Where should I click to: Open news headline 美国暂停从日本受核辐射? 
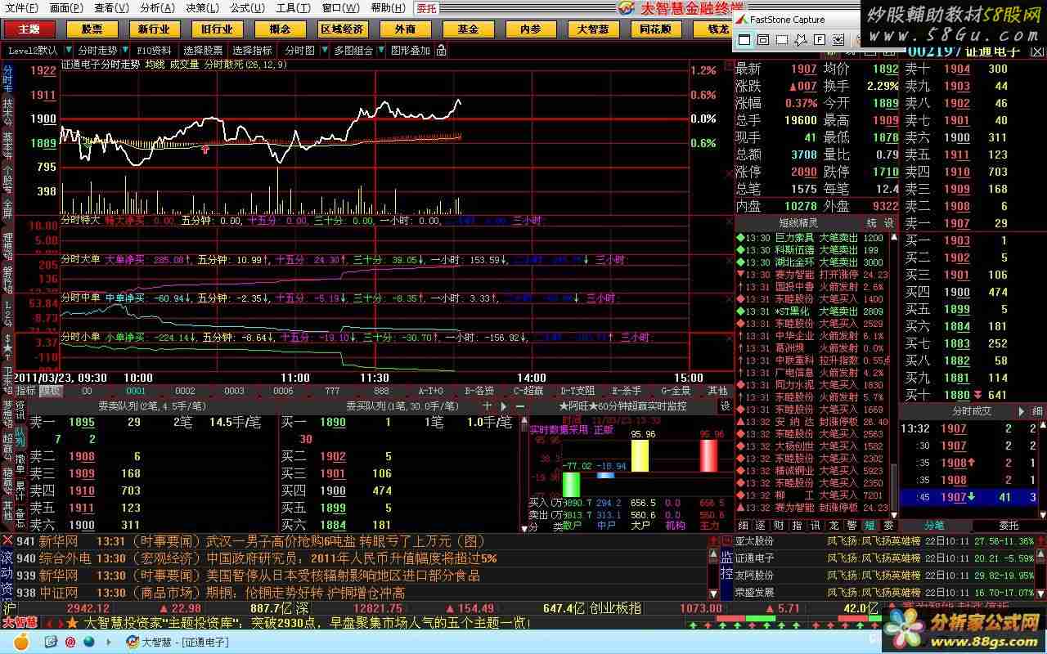point(343,576)
